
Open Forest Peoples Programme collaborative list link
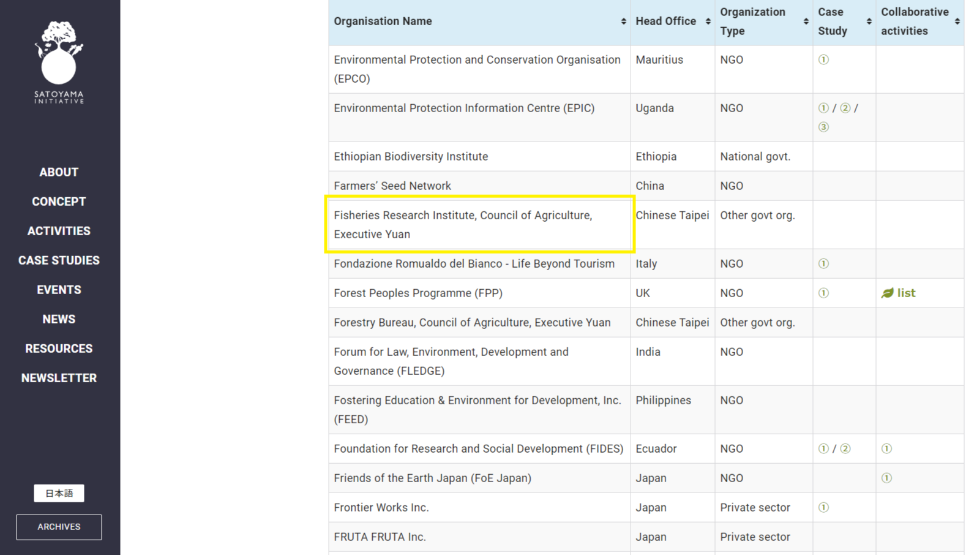click(x=899, y=293)
